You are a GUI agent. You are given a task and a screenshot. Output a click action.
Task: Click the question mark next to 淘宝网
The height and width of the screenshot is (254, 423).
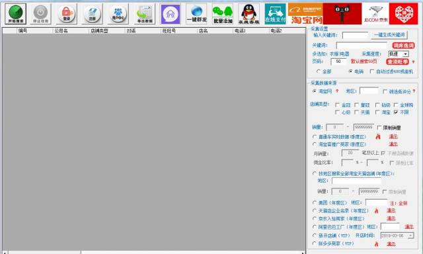click(x=337, y=91)
